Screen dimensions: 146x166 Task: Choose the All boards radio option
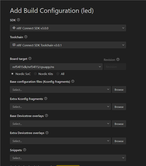point(58,74)
